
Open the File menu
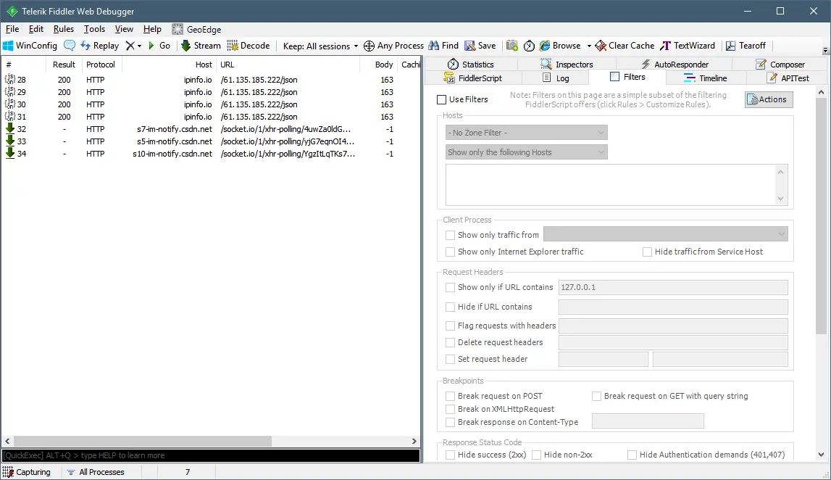click(12, 29)
